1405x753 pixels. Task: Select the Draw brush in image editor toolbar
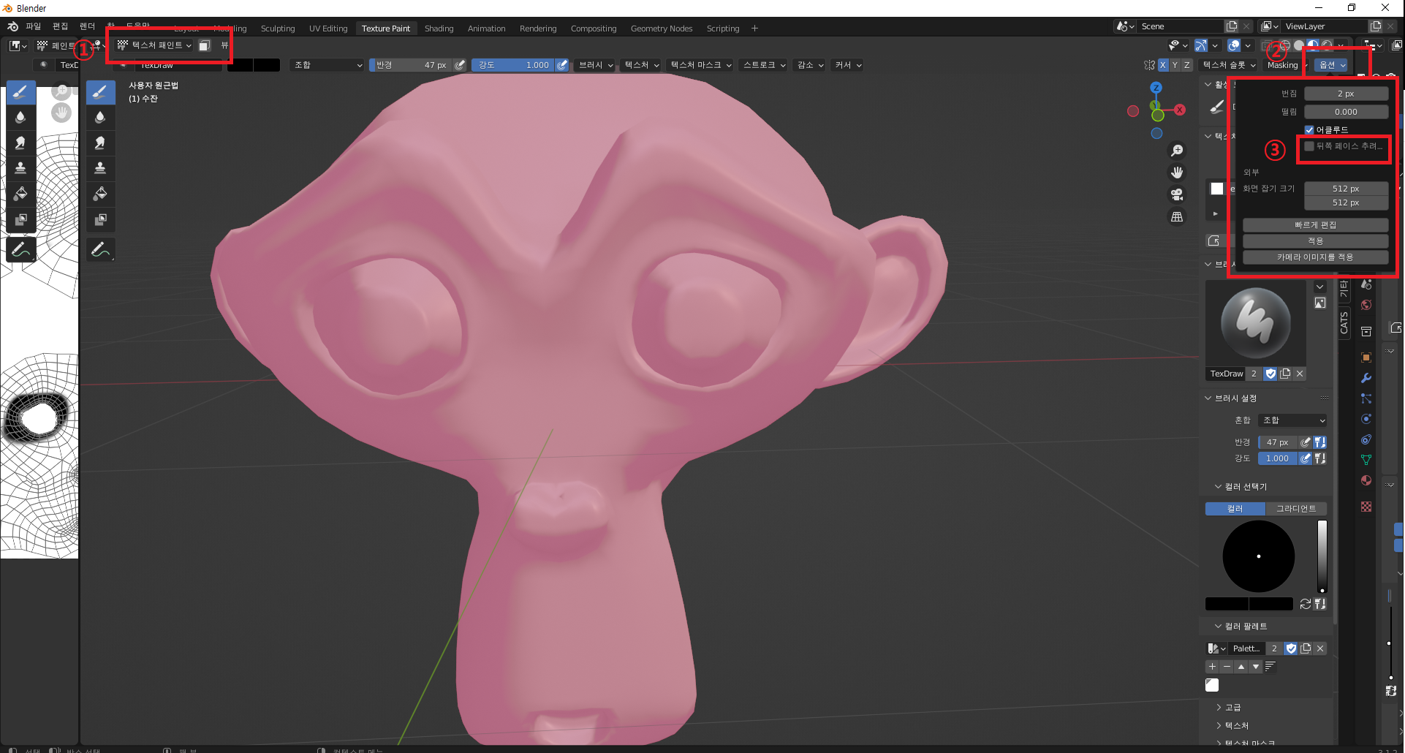coord(20,92)
